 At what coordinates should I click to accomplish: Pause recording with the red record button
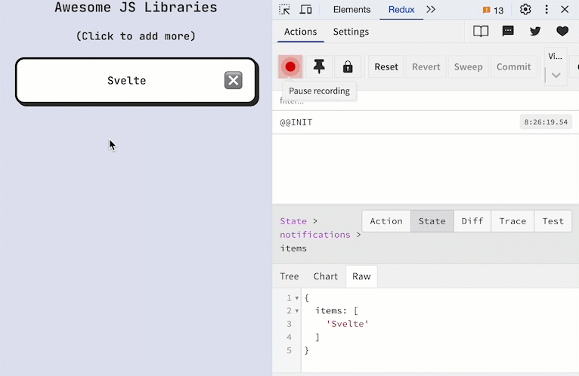pos(290,66)
